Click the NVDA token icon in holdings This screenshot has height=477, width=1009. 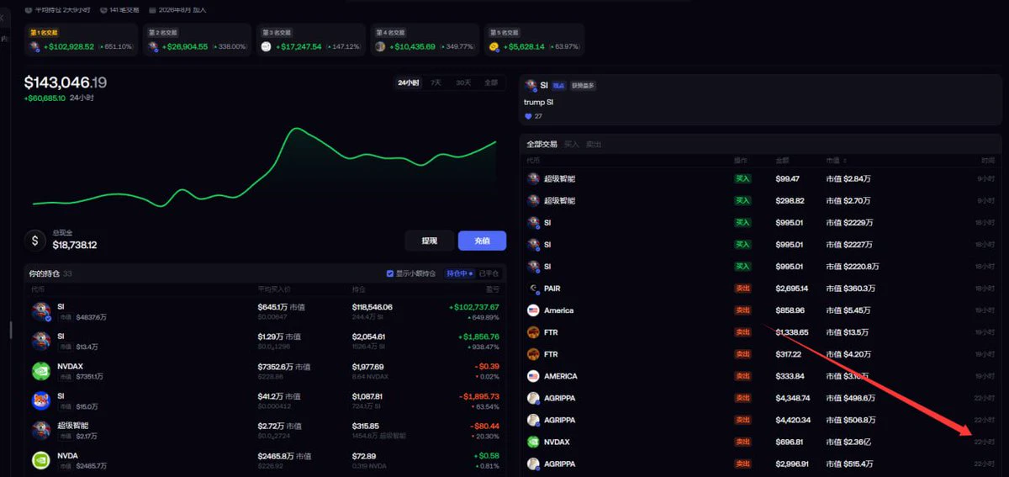click(41, 459)
